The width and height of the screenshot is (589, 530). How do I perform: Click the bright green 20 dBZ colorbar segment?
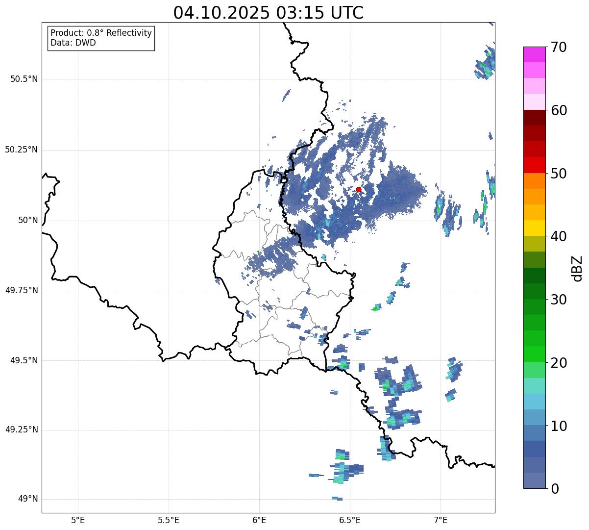click(x=534, y=354)
